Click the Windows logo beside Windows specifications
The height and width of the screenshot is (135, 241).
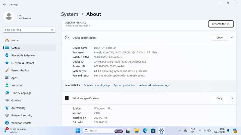(67, 98)
